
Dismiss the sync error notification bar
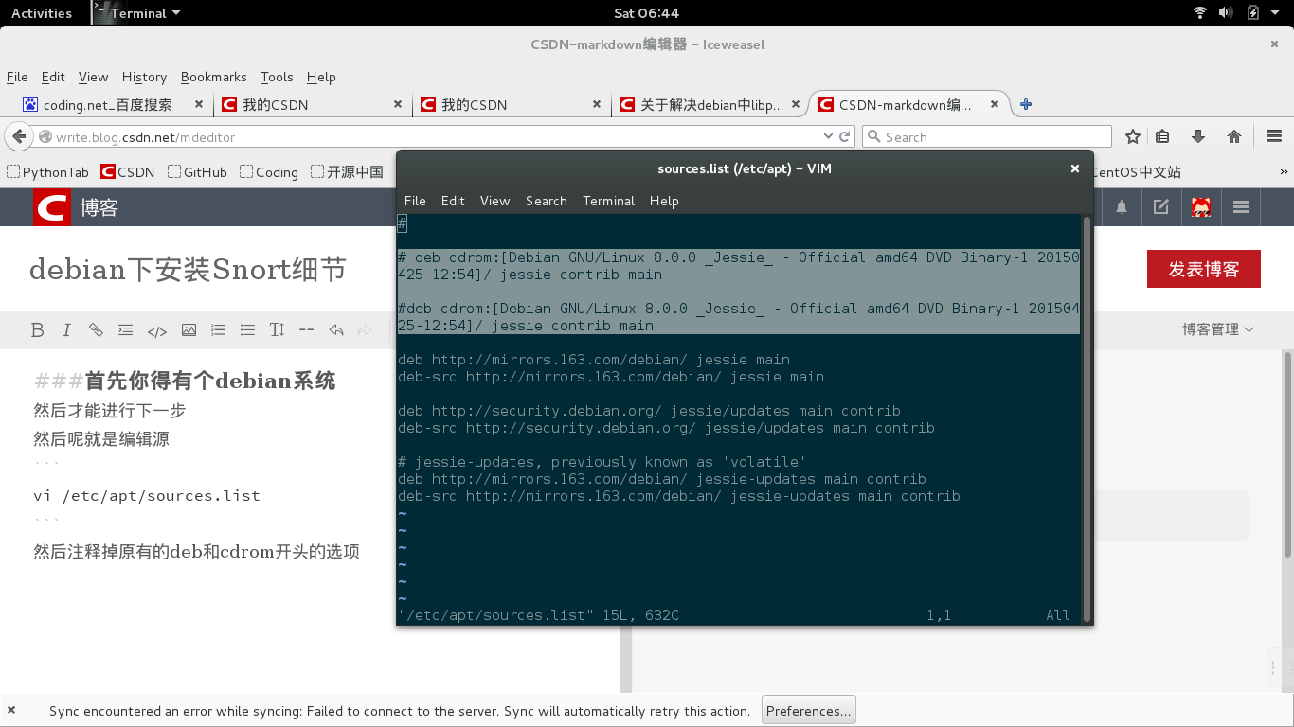(x=11, y=710)
